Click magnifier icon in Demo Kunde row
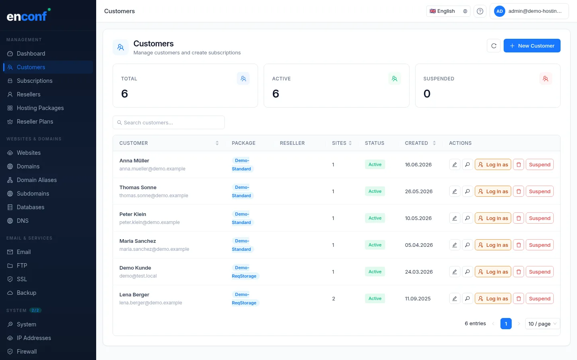The width and height of the screenshot is (577, 360). pyautogui.click(x=467, y=272)
